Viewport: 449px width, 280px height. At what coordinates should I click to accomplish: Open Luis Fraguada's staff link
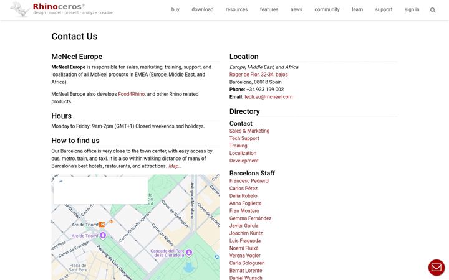click(x=245, y=241)
